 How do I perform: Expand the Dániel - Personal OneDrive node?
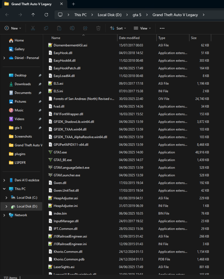(4, 58)
